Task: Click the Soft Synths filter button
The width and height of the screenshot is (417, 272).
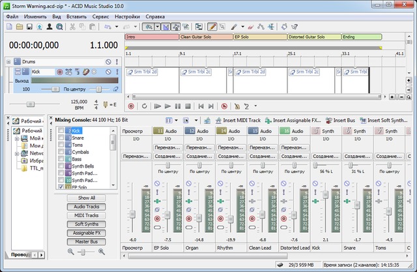Action: pyautogui.click(x=86, y=224)
